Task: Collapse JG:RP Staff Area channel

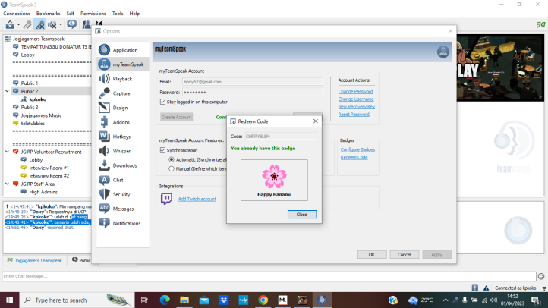Action: (x=7, y=184)
